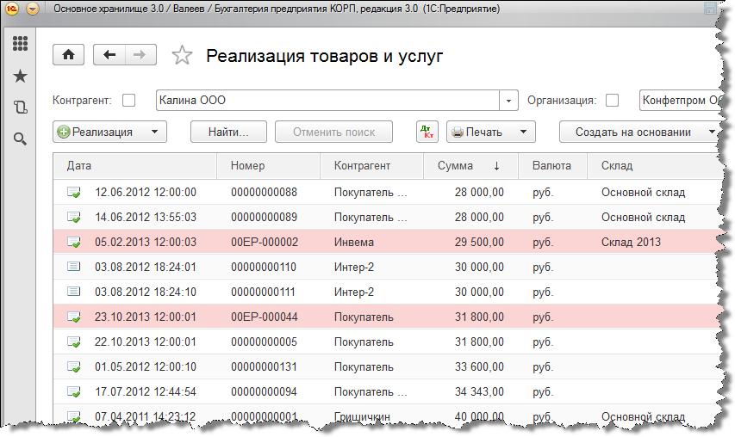Select date 12.06.2012 12:00:00
735x437 pixels.
click(146, 193)
